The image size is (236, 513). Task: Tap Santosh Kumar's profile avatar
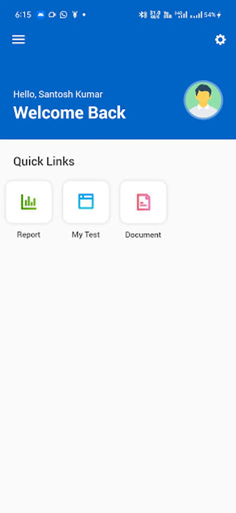point(203,100)
